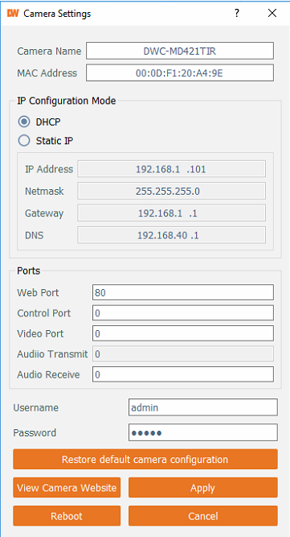This screenshot has width=290, height=537.
Task: Click the MAC Address field
Action: pos(180,73)
